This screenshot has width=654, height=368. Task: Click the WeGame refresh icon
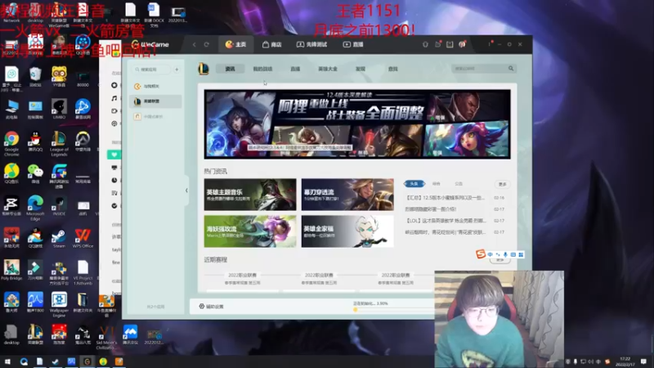[x=207, y=44]
